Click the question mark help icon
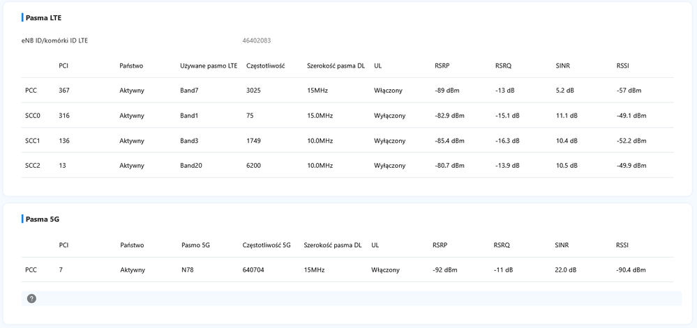This screenshot has width=697, height=328. pos(31,299)
